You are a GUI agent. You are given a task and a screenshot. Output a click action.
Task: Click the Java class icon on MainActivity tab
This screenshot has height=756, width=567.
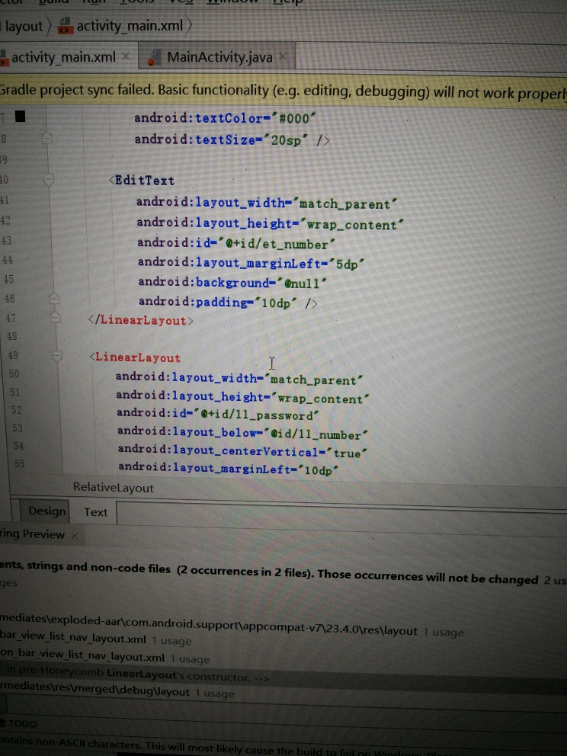[153, 59]
